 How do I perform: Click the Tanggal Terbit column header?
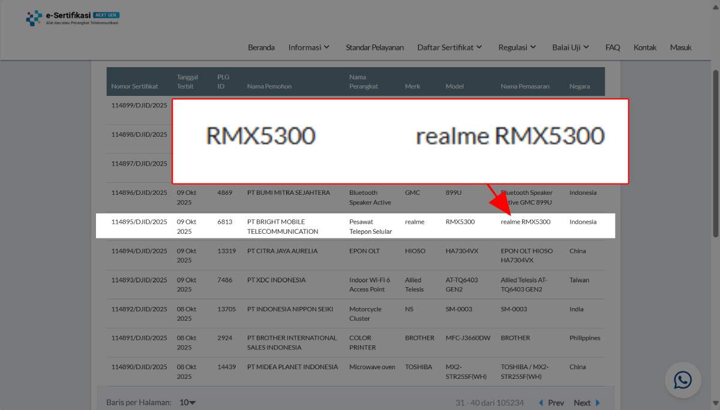coord(187,82)
